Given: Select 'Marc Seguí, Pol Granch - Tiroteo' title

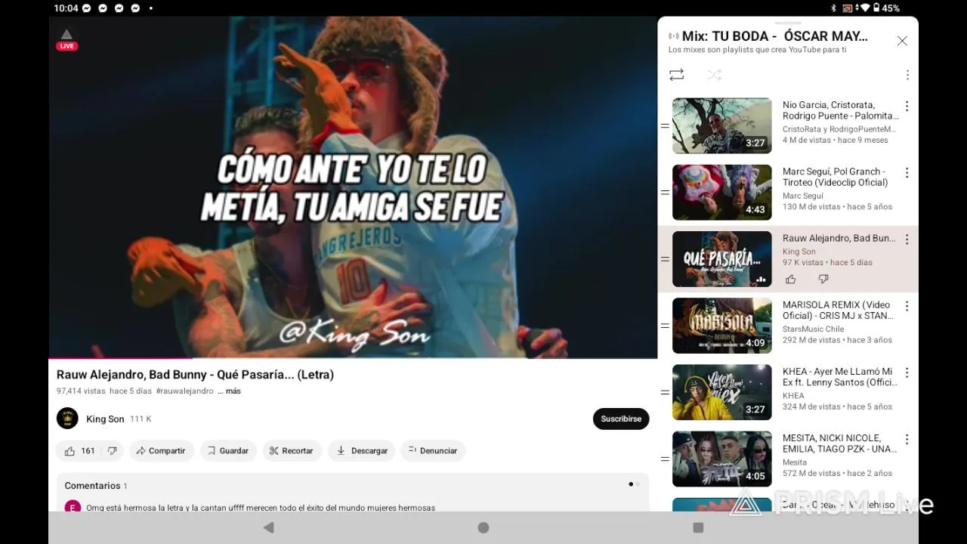Looking at the screenshot, I should pos(835,177).
